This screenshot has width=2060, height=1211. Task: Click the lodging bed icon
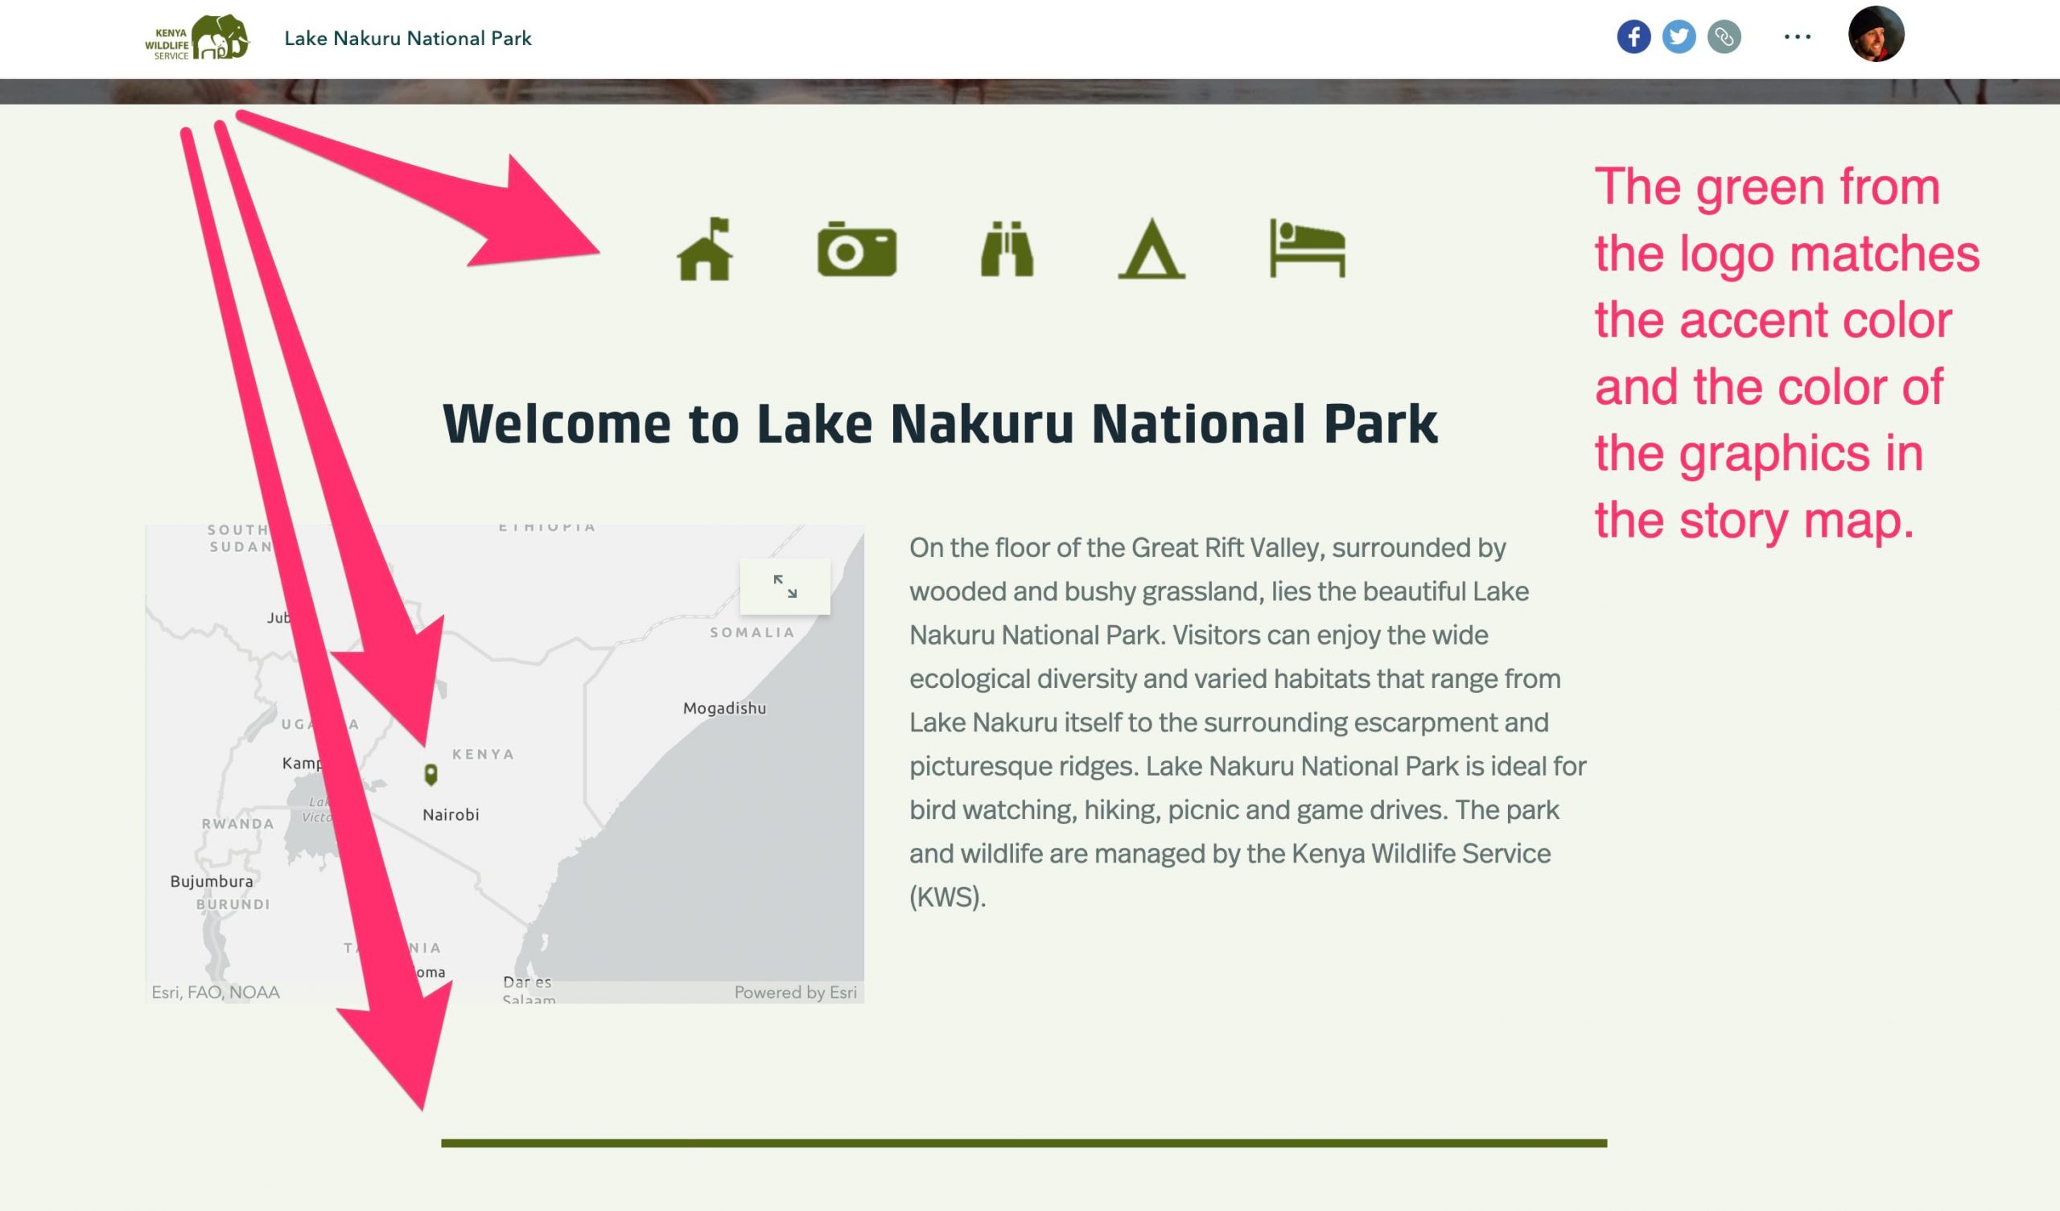[x=1307, y=249]
